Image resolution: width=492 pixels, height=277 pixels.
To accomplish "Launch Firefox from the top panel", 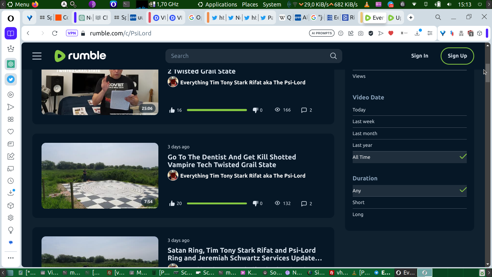I will tap(35, 4).
